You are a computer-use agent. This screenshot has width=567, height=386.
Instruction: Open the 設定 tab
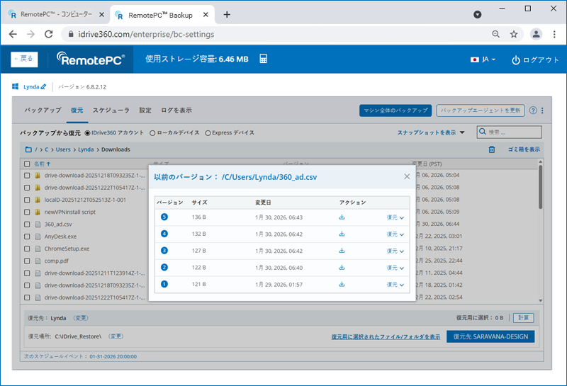click(145, 110)
